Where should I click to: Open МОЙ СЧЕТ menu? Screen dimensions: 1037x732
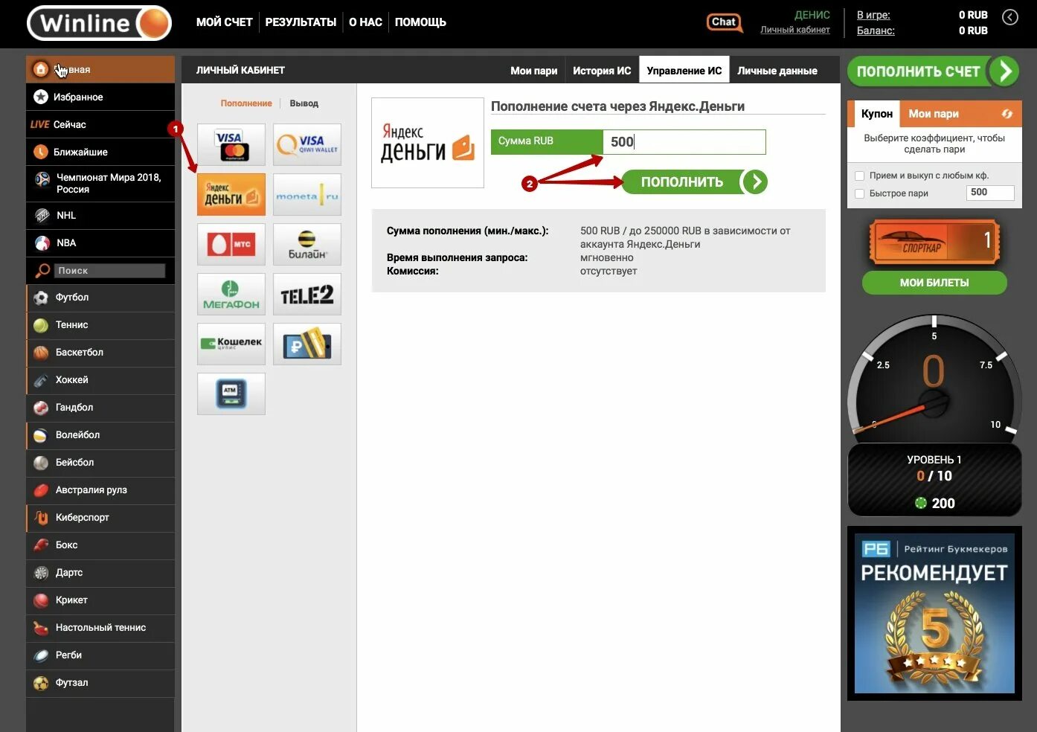224,22
